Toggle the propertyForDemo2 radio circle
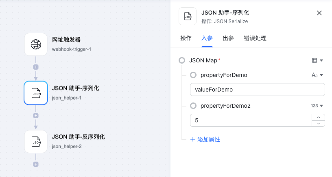This screenshot has width=332, height=177. point(193,106)
